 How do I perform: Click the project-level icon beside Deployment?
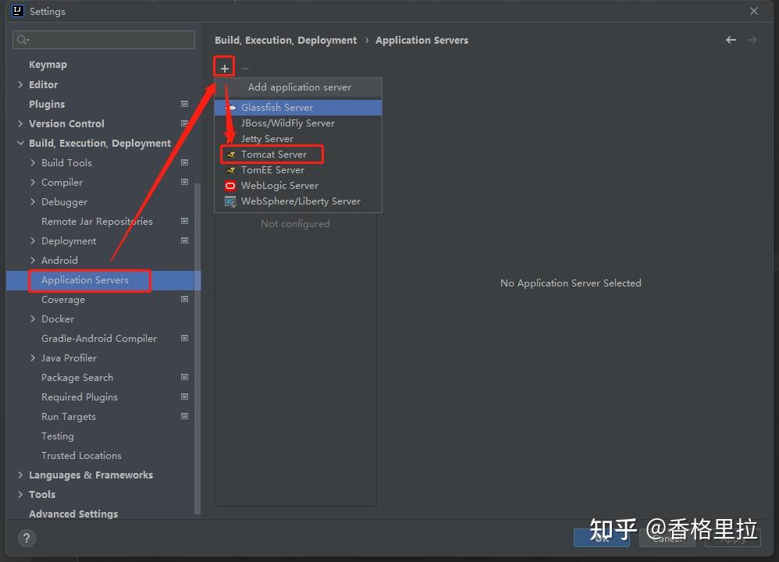[184, 240]
